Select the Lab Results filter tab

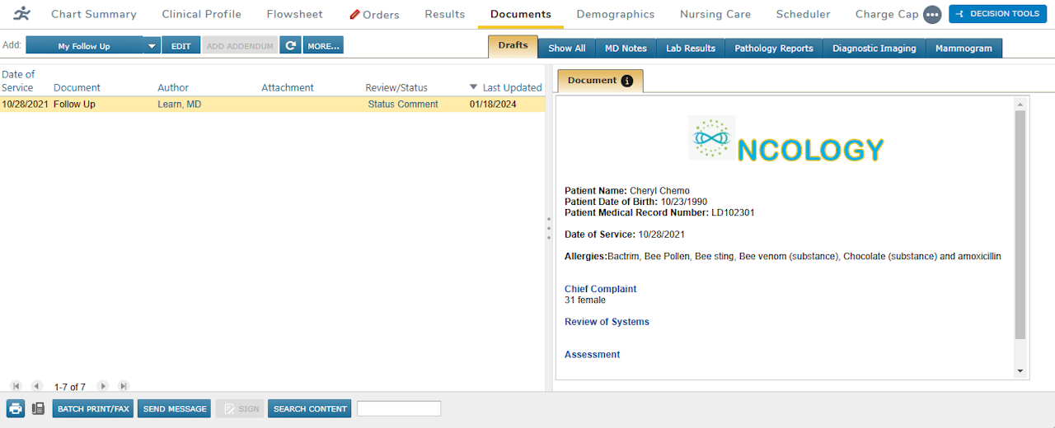click(x=691, y=48)
